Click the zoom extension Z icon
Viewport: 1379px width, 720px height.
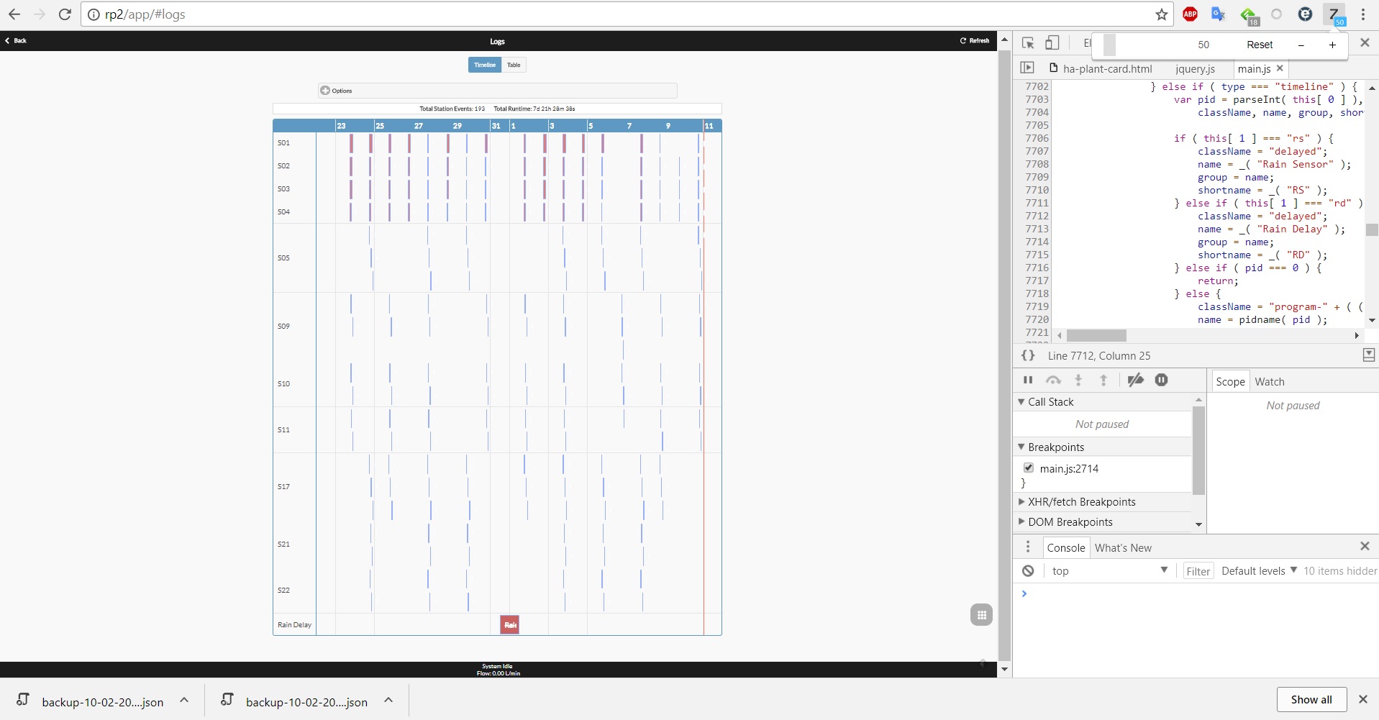tap(1334, 14)
